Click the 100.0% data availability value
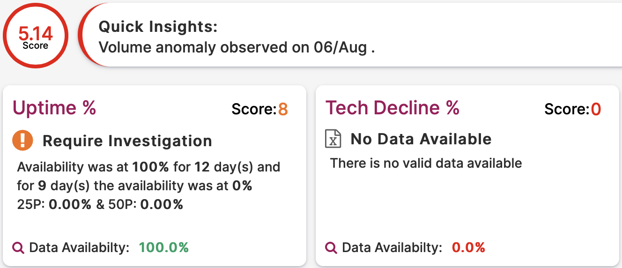This screenshot has width=622, height=268. (x=164, y=247)
